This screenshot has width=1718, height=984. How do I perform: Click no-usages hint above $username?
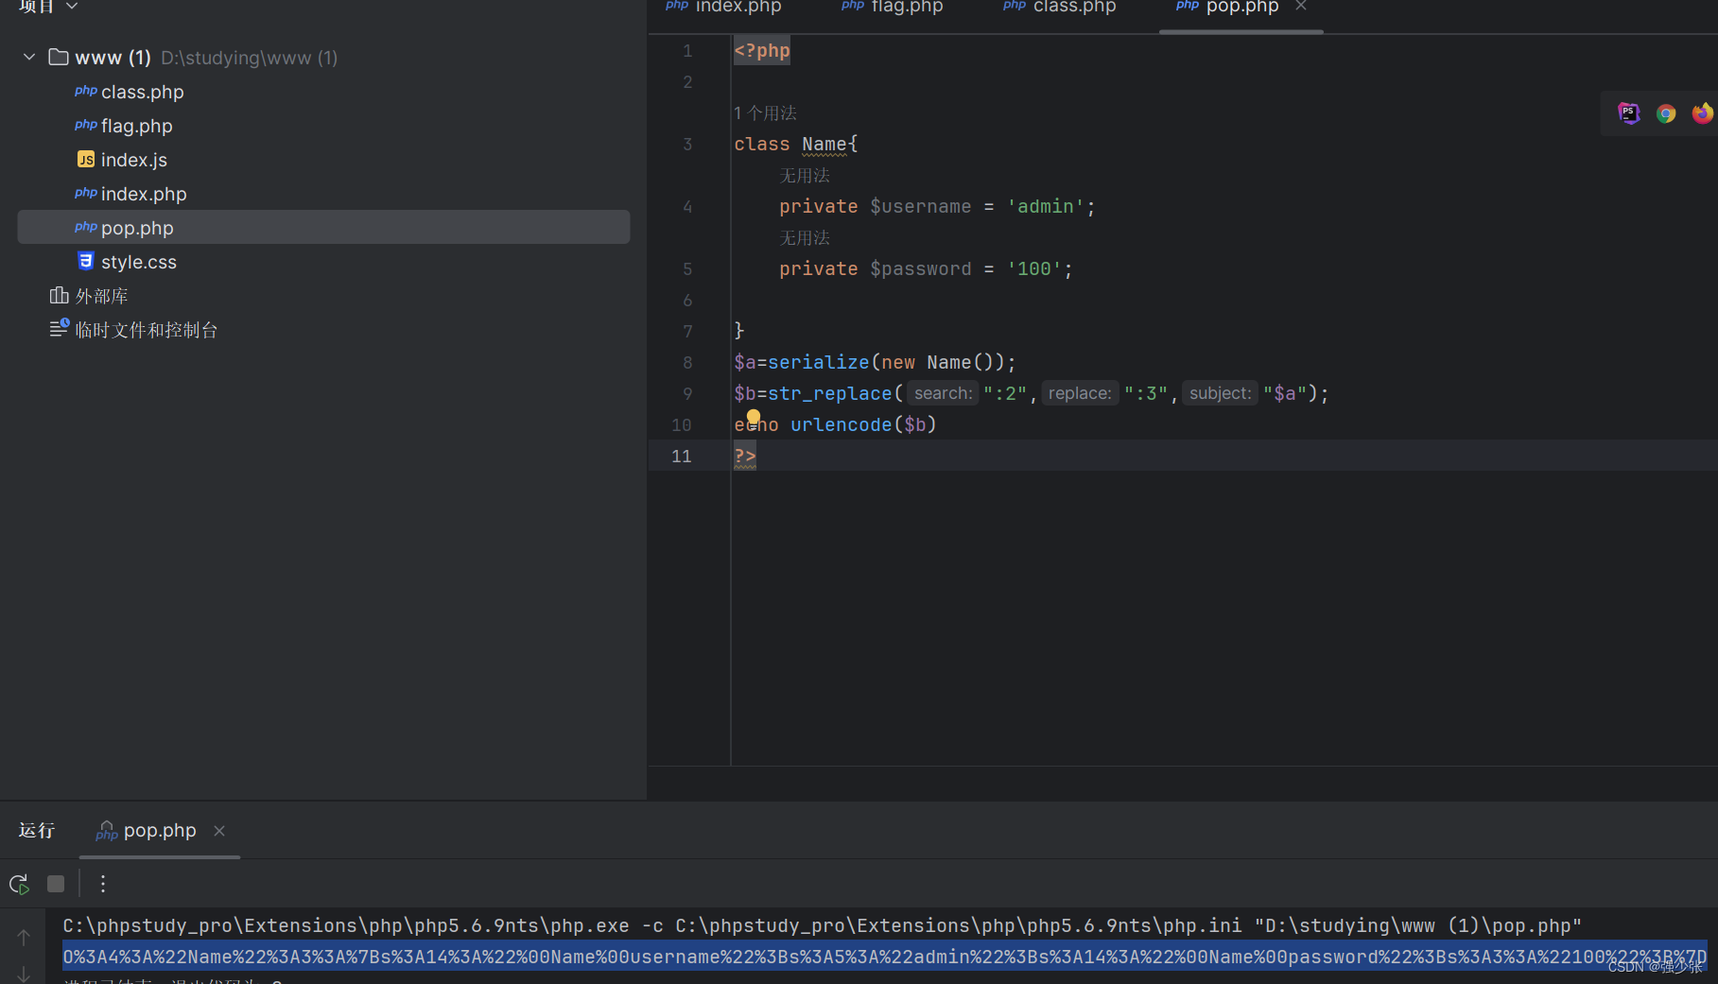(x=805, y=176)
